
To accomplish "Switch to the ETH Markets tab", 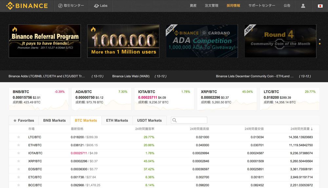I will pos(117,120).
